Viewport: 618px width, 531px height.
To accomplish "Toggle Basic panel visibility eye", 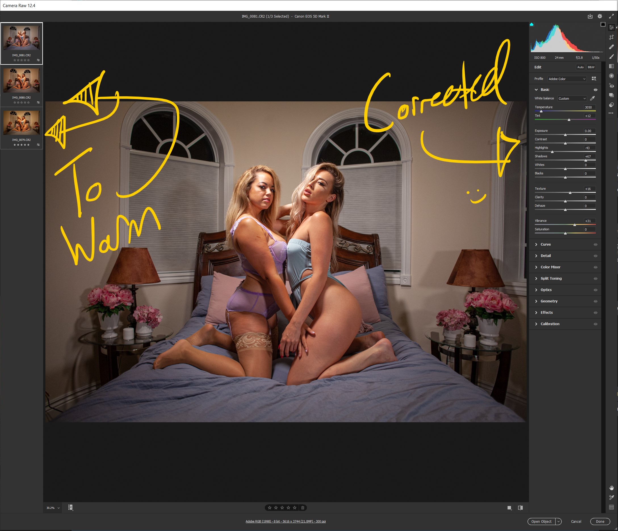I will 595,90.
